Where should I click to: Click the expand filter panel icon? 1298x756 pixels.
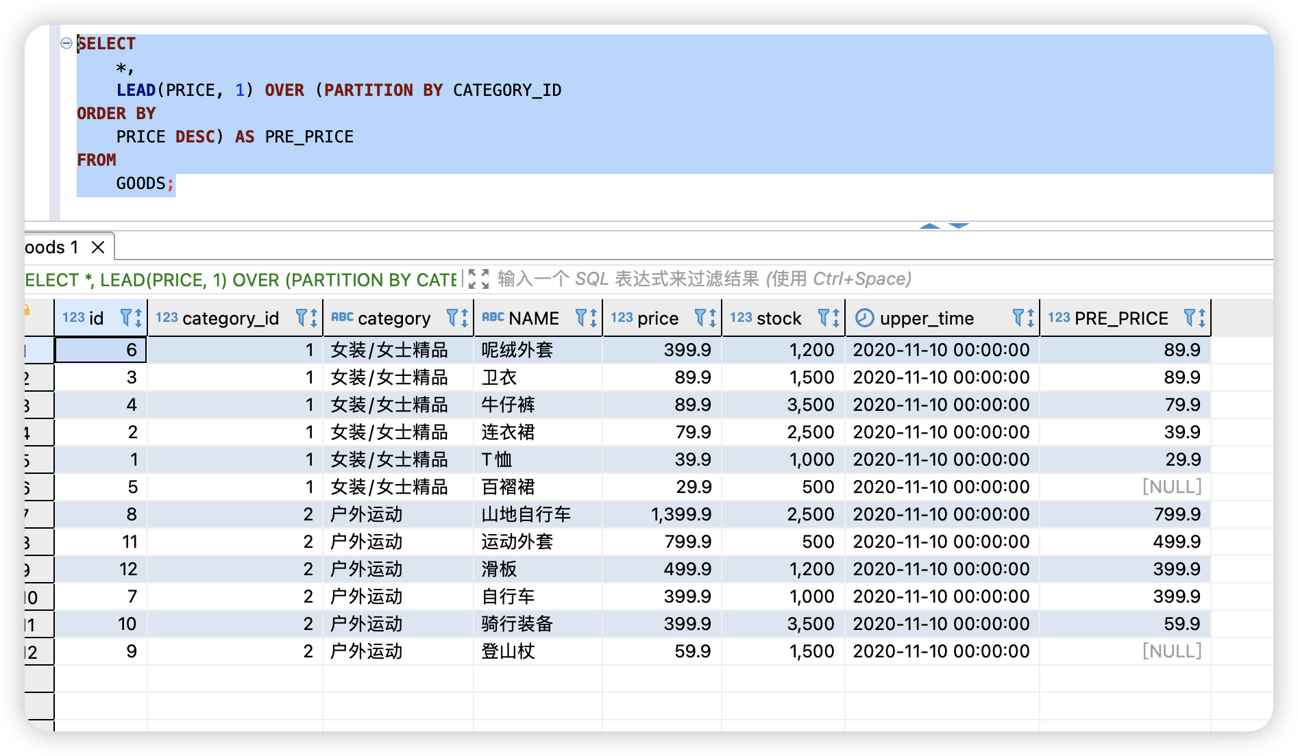(x=479, y=279)
